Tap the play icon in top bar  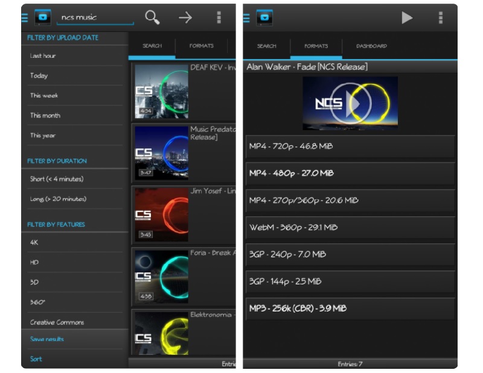(407, 17)
